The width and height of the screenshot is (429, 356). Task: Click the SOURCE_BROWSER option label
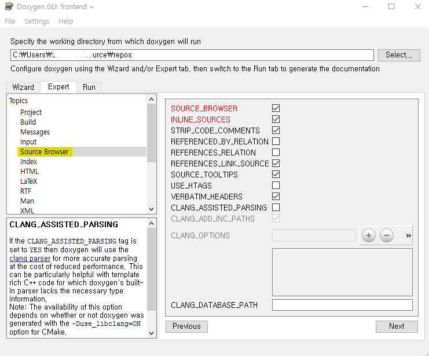tap(204, 108)
